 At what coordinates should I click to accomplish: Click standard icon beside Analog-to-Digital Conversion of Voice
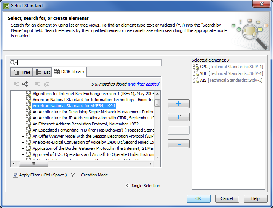point(29,142)
